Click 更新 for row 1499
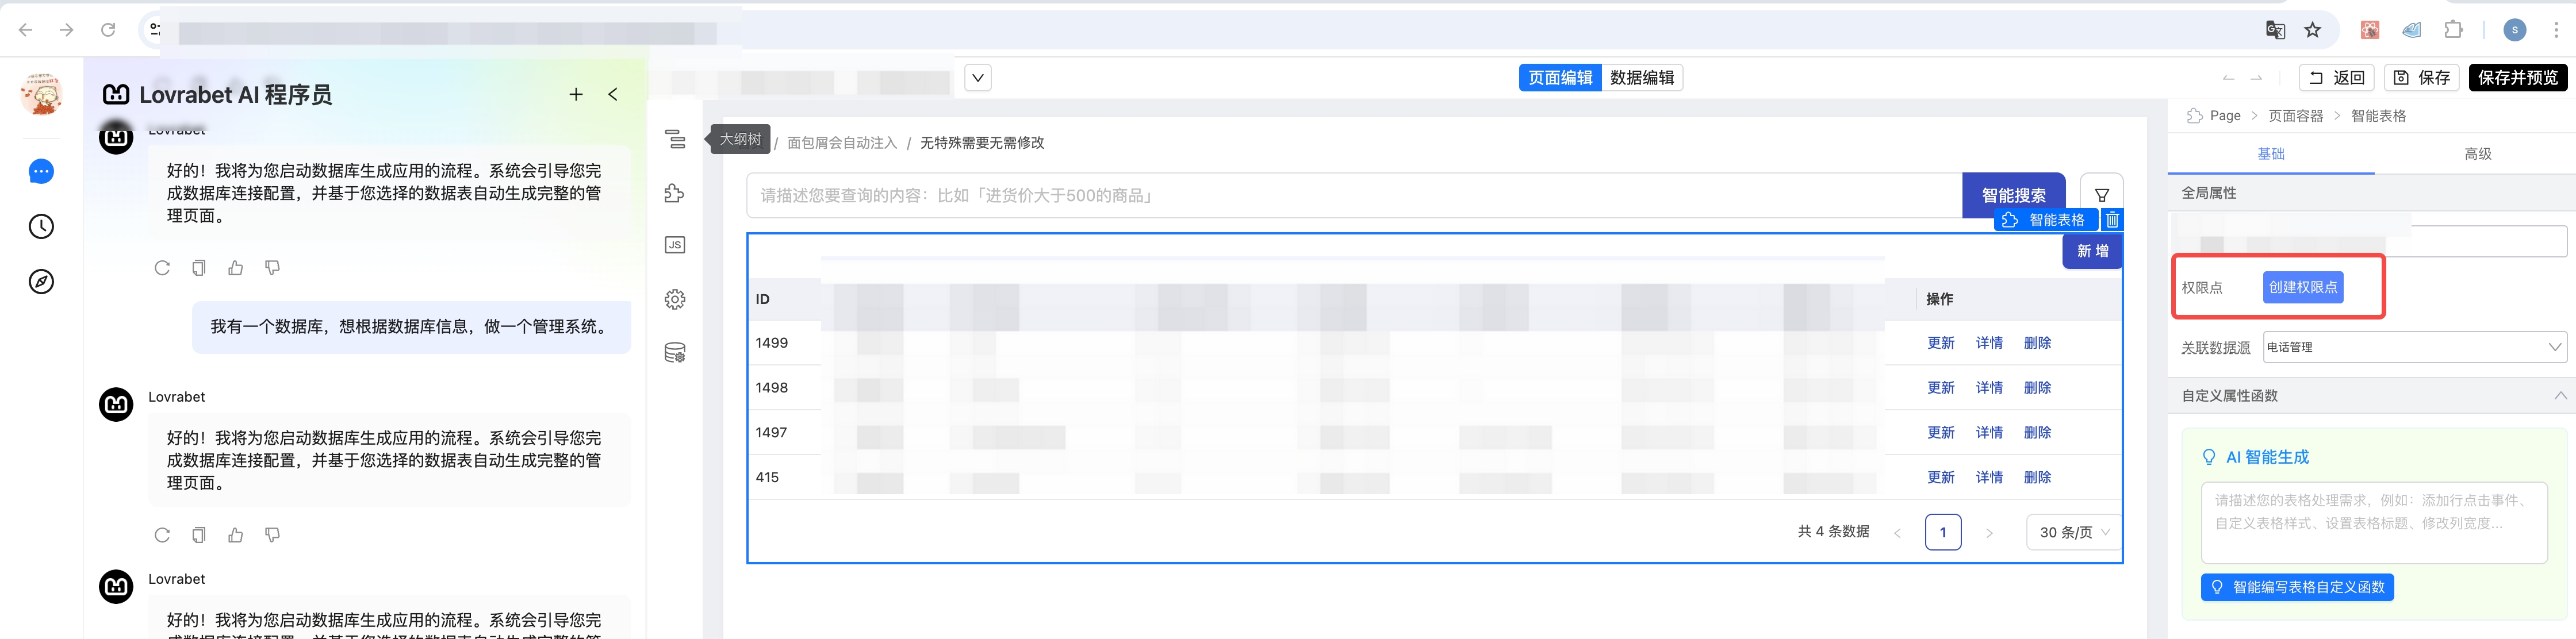The height and width of the screenshot is (639, 2576). 1940,343
